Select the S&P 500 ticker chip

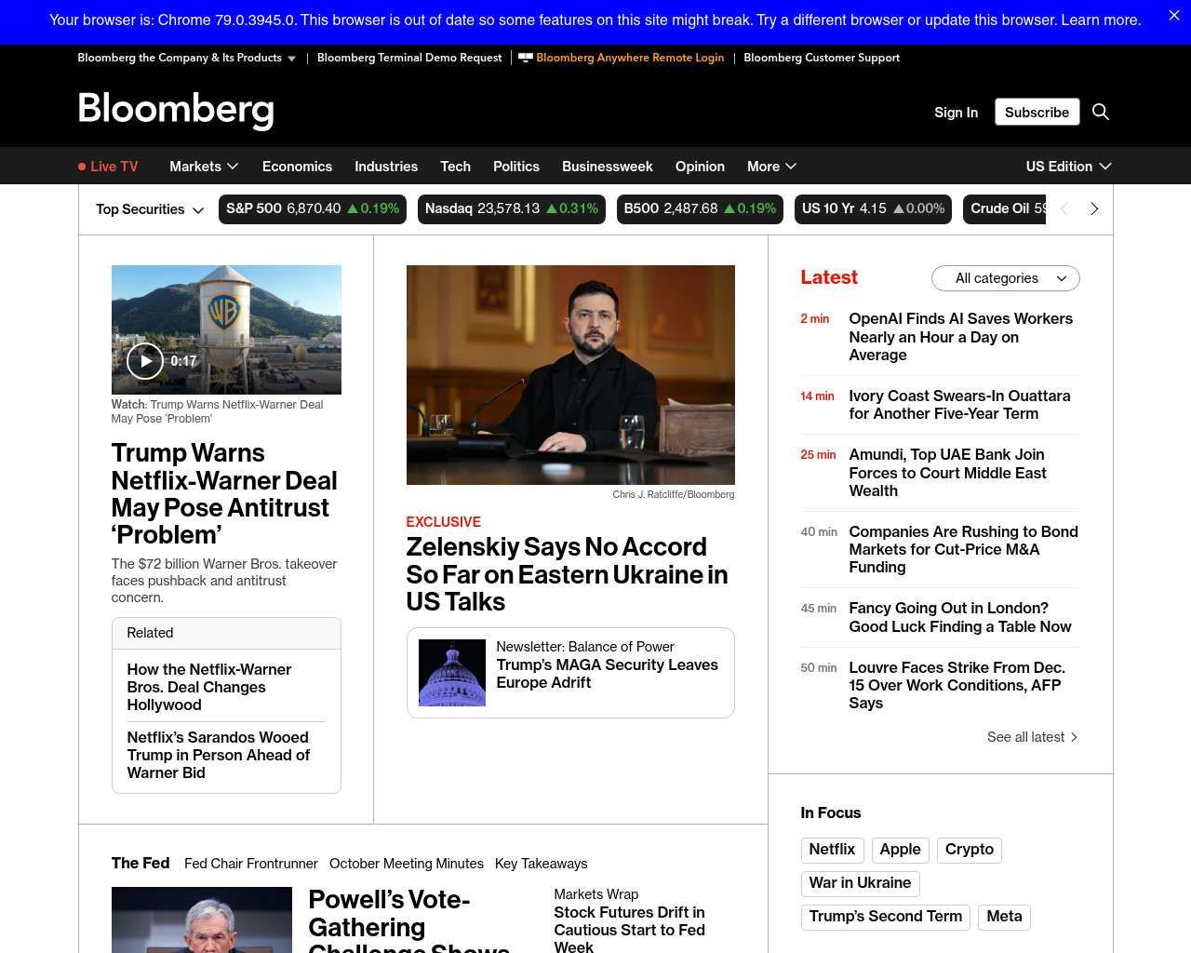pyautogui.click(x=313, y=209)
